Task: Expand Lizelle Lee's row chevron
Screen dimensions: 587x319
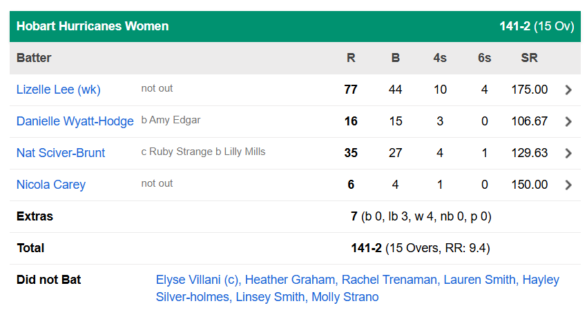Action: point(568,90)
